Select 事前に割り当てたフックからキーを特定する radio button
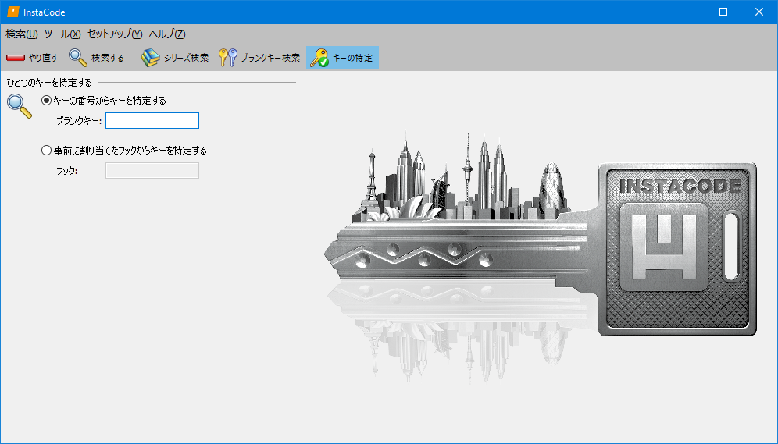This screenshot has height=444, width=778. pyautogui.click(x=46, y=150)
